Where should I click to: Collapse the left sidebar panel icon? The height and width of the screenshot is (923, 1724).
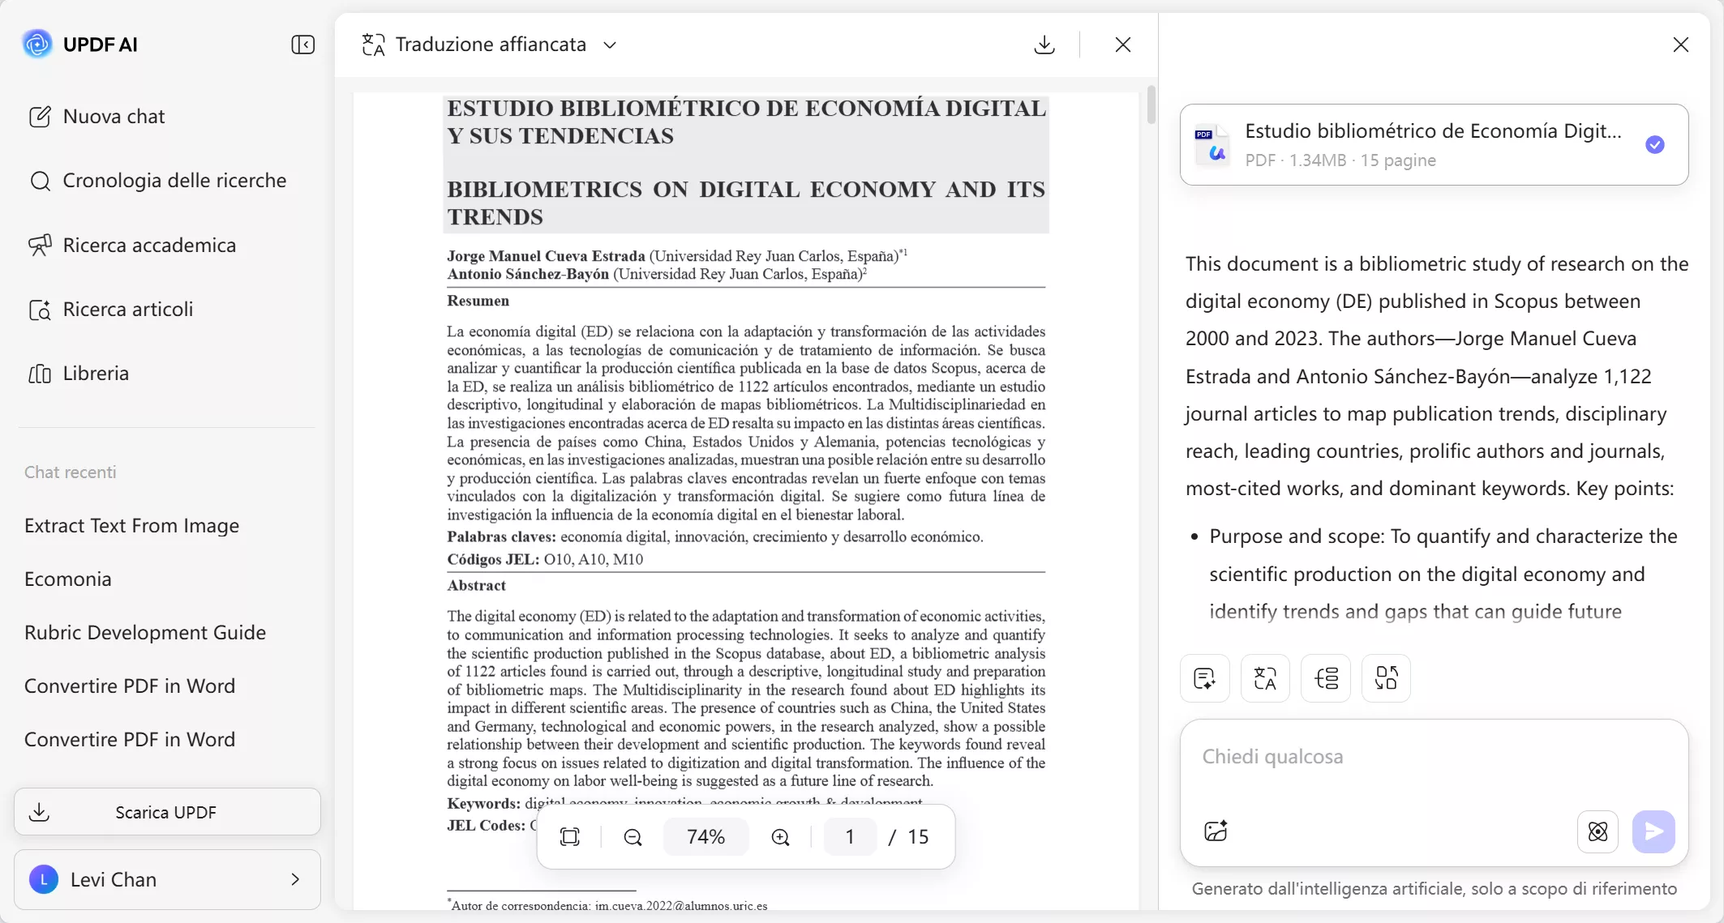(x=302, y=45)
